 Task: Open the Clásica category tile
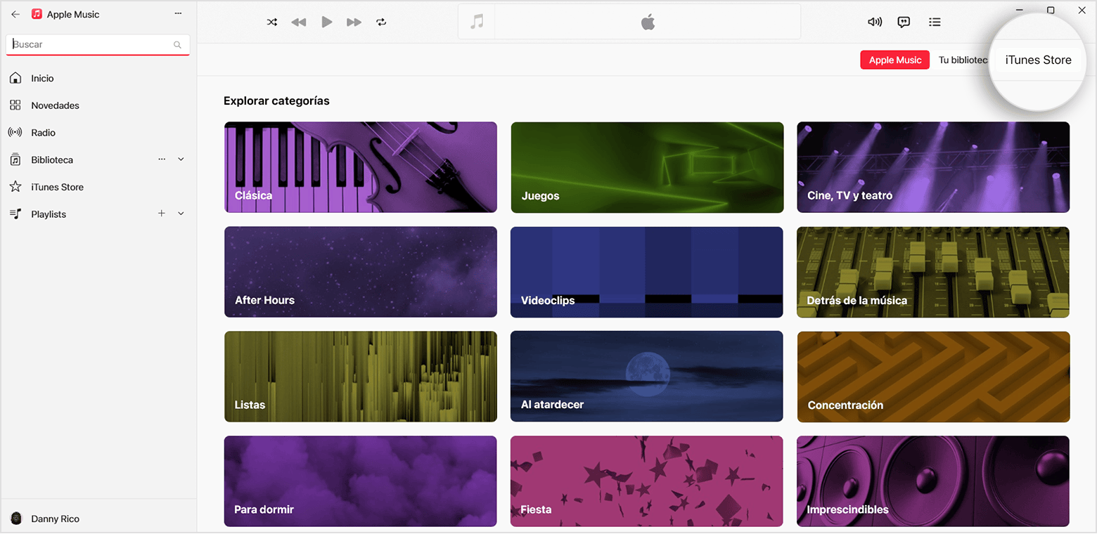tap(361, 167)
